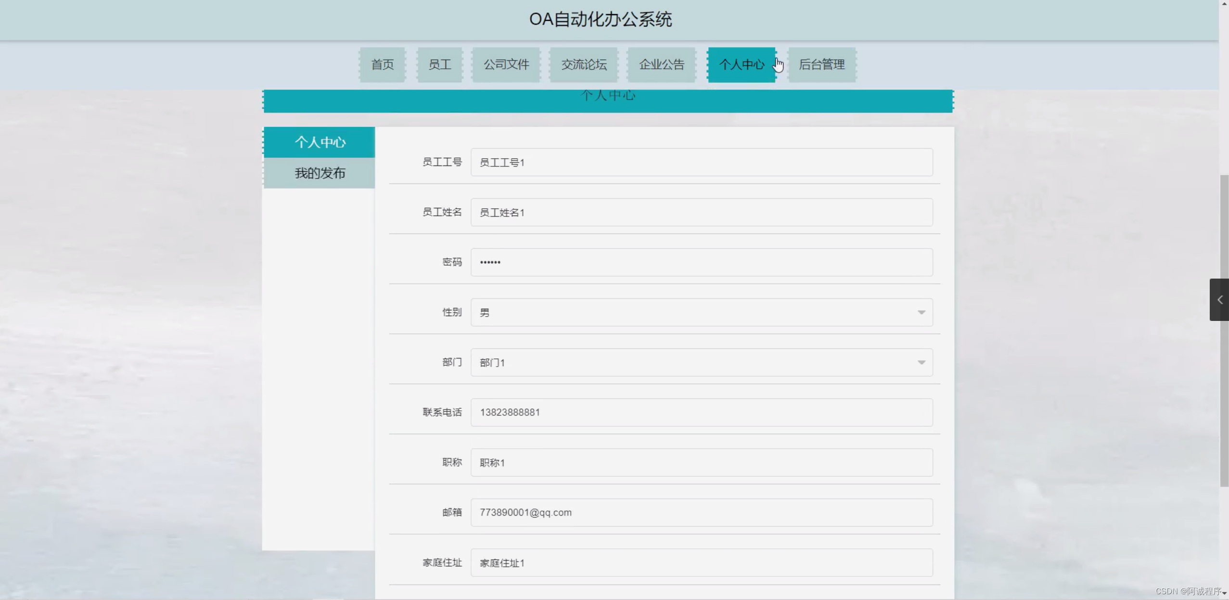Collapse the right side panel chevron

(1220, 299)
